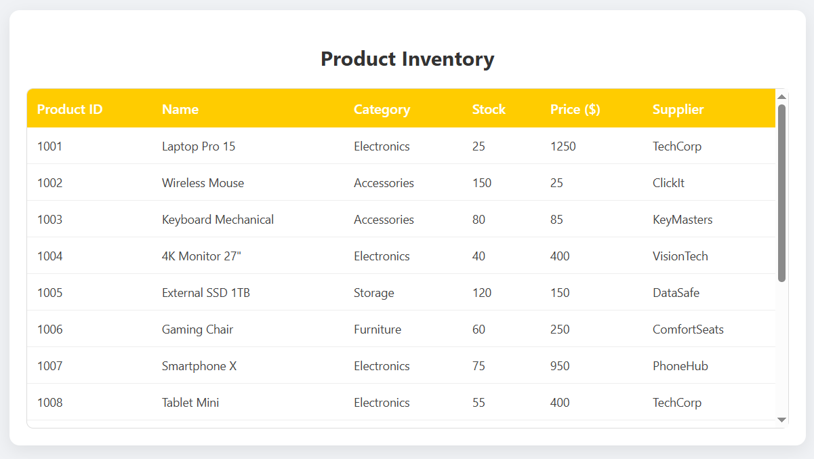Sort by the Price ($) column header
Screen dimensions: 814x459
click(x=575, y=108)
